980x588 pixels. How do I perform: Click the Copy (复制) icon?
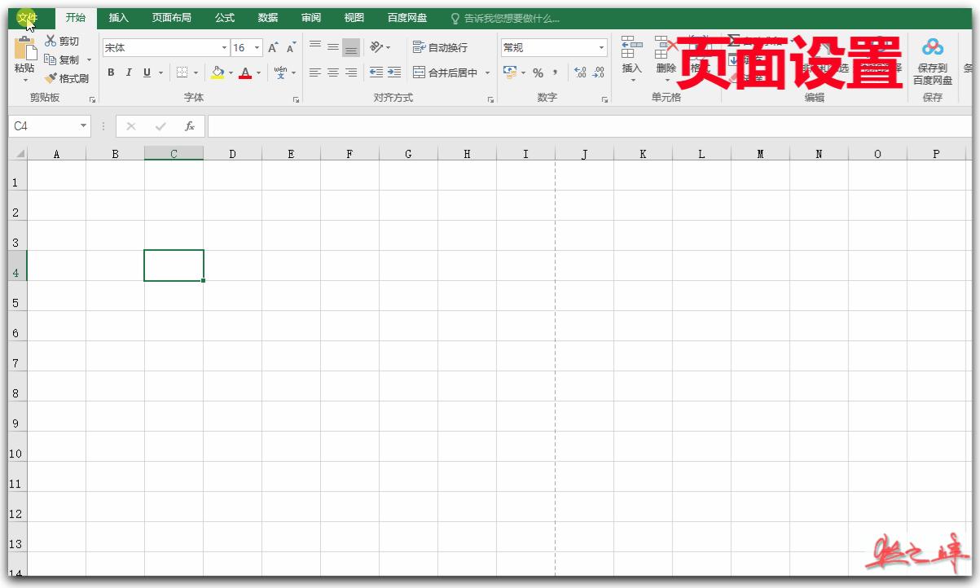[51, 59]
